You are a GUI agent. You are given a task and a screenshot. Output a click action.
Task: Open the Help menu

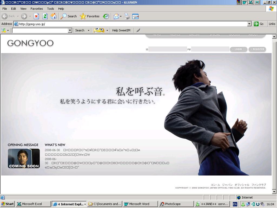[61, 9]
